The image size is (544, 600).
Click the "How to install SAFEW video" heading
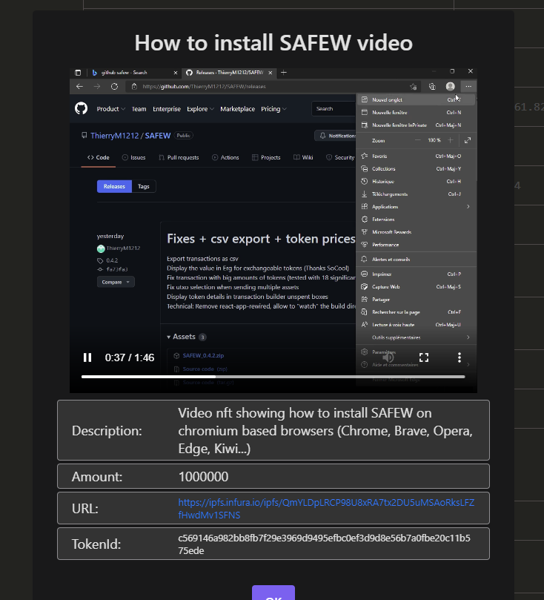coord(273,42)
